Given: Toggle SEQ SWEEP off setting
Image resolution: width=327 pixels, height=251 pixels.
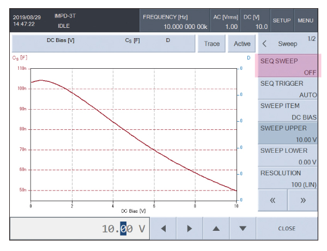Looking at the screenshot, I should click(x=288, y=65).
